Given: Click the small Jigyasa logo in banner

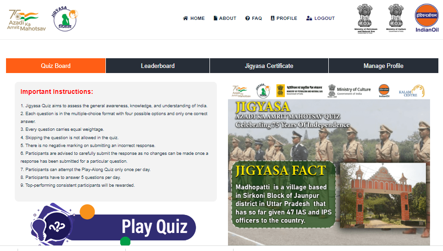Looking at the screenshot, I should point(263,91).
